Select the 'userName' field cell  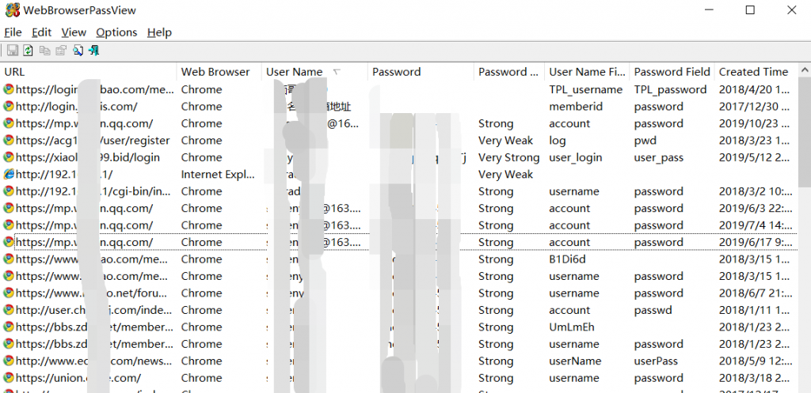coord(575,361)
